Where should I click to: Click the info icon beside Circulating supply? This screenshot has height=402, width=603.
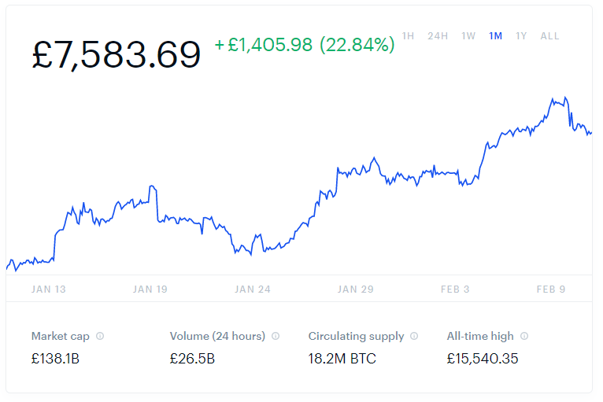point(414,337)
